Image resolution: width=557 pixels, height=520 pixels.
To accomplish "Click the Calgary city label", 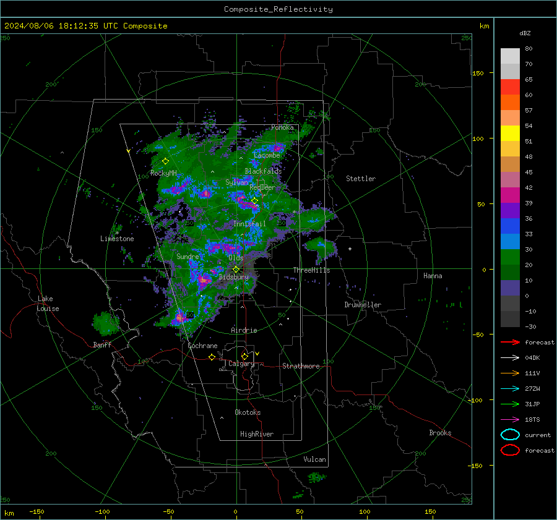I will (x=241, y=364).
